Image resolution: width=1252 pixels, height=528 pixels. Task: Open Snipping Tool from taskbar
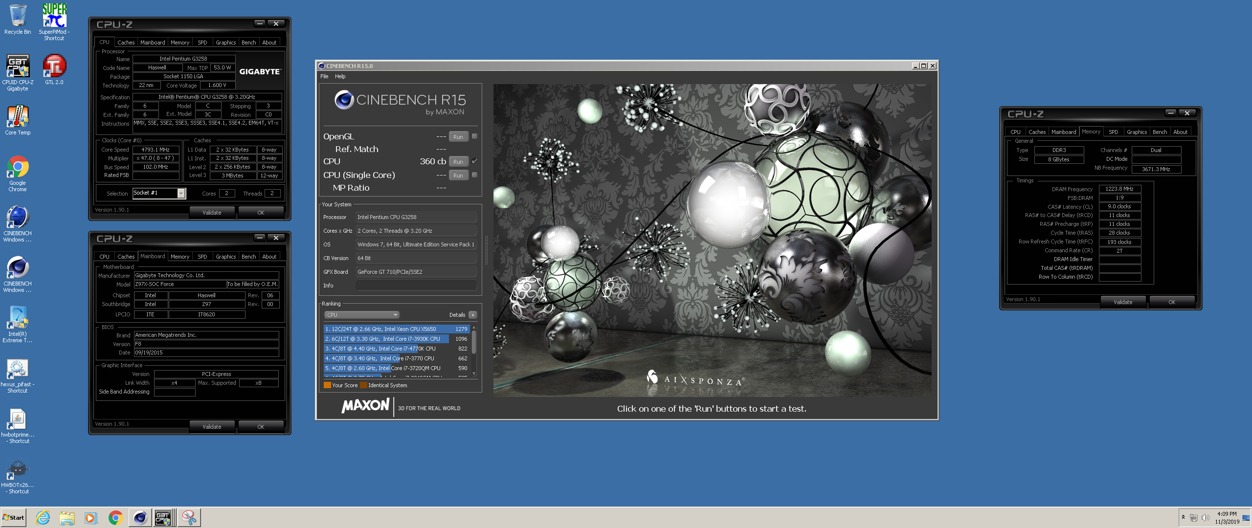189,518
